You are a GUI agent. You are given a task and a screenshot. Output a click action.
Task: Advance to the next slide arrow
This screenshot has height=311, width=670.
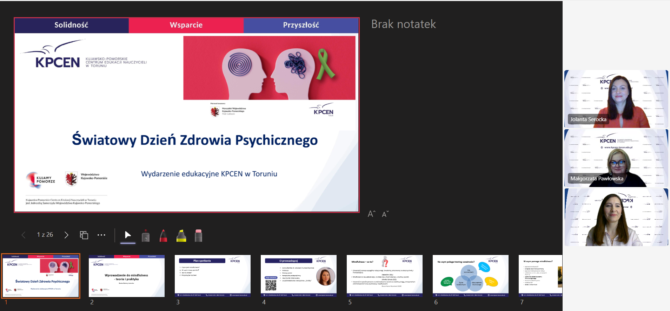pyautogui.click(x=66, y=235)
